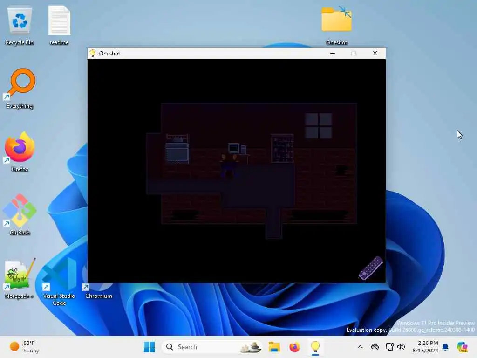Image resolution: width=477 pixels, height=358 pixels.
Task: Open File Explorer from the taskbar
Action: 274,347
